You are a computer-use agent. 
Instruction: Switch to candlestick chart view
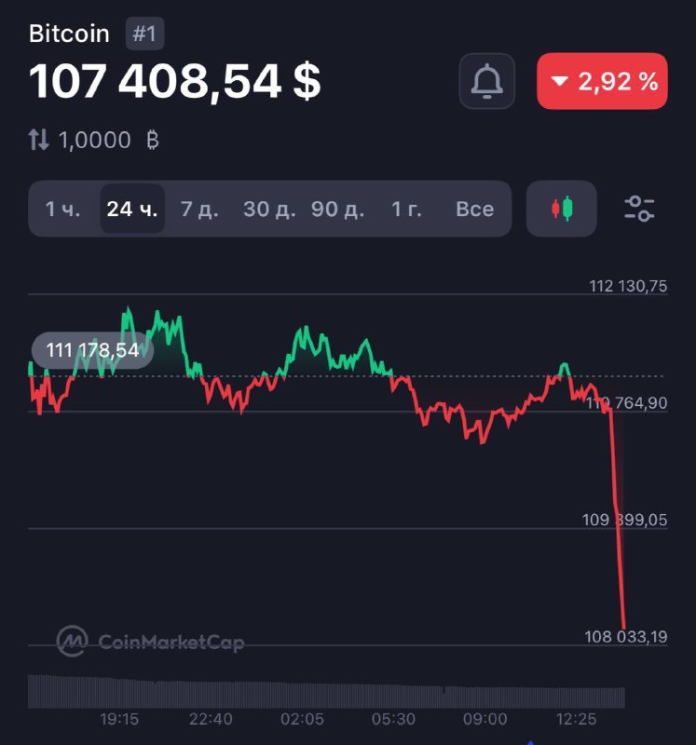(x=562, y=209)
